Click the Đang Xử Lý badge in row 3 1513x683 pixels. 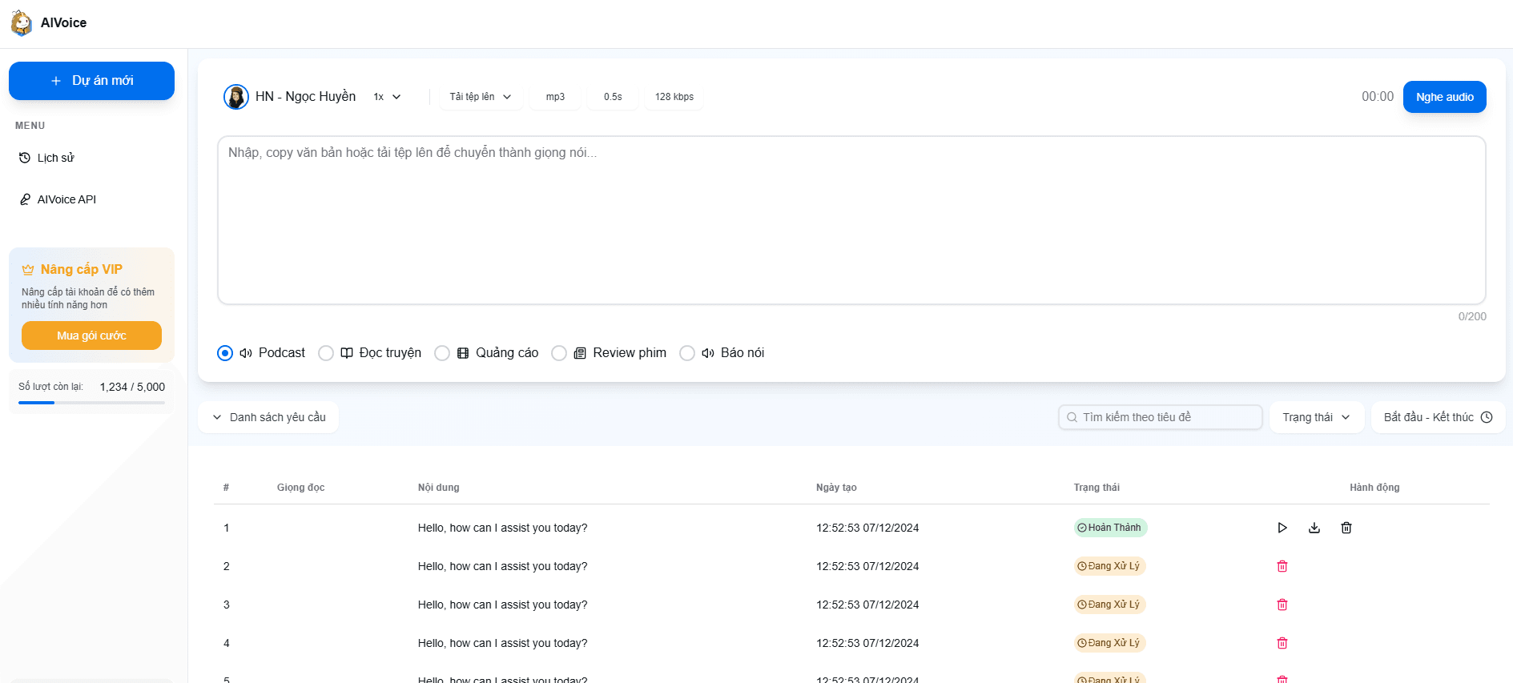point(1109,605)
